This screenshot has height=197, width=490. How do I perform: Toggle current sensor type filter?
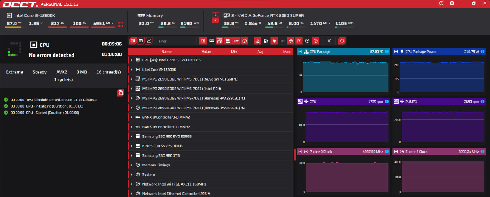coord(283,40)
